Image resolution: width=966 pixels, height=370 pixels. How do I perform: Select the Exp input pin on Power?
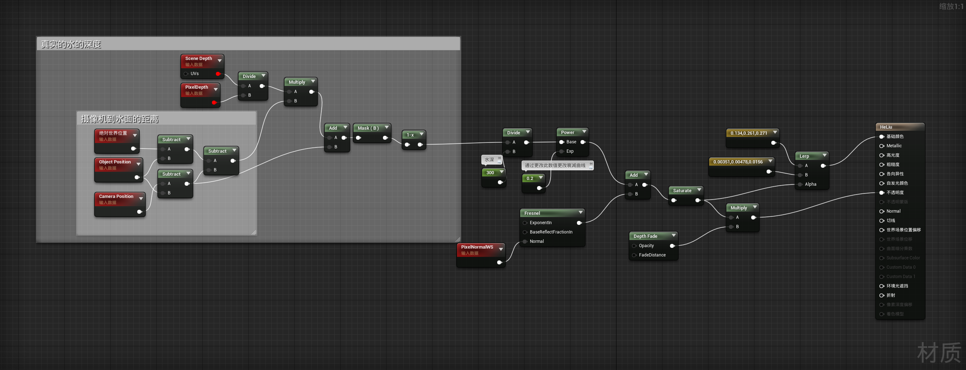tap(562, 152)
